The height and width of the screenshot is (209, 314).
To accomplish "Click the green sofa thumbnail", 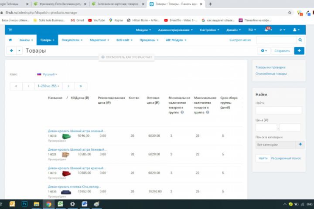I will pos(66,136).
